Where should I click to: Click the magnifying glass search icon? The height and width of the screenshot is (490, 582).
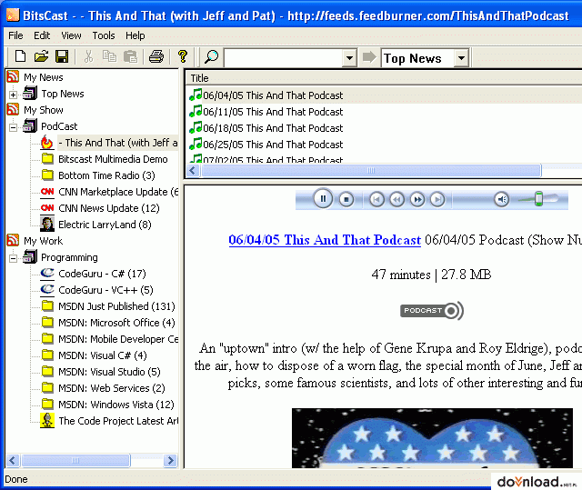(x=211, y=56)
